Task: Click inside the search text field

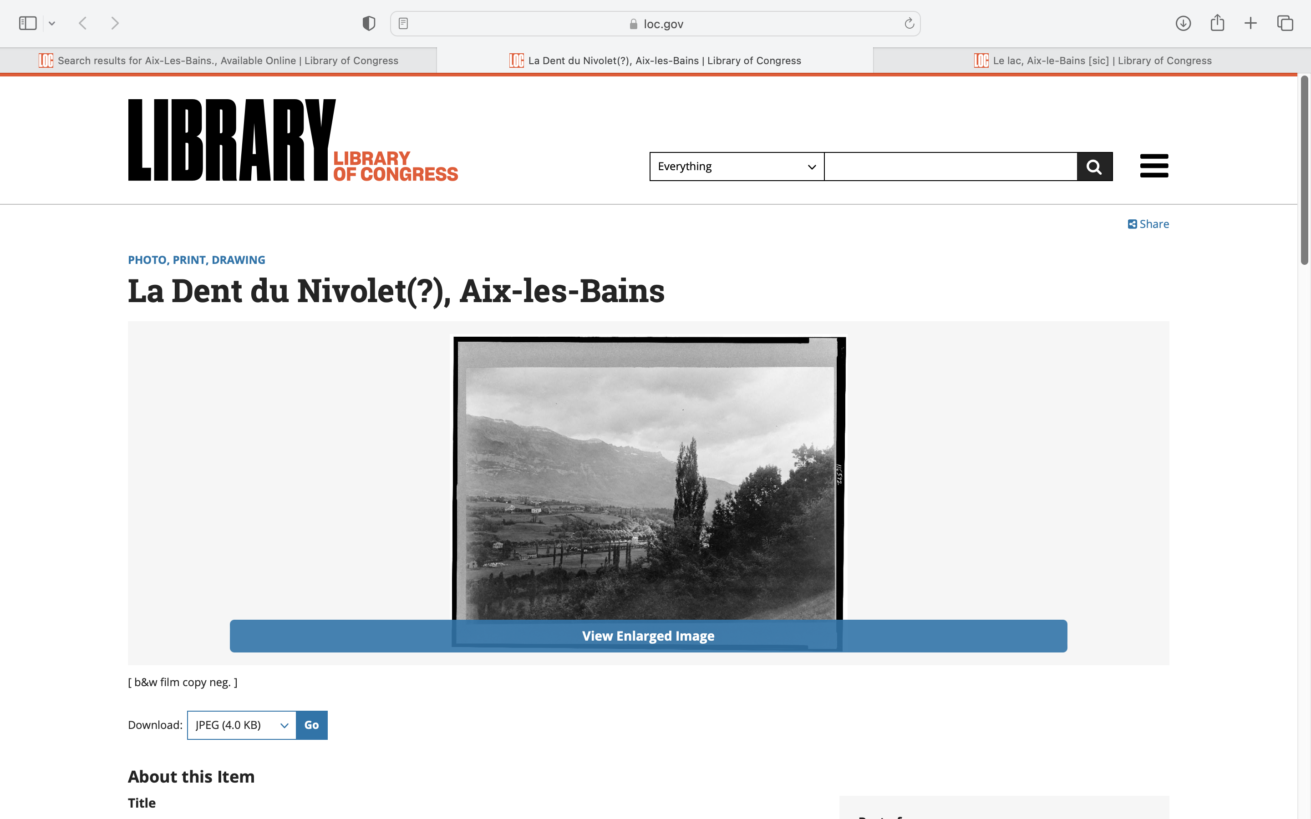Action: 950,166
